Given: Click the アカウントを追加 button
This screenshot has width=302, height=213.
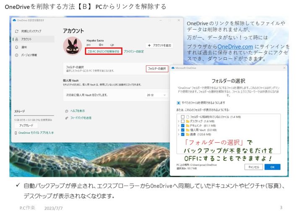Looking at the screenshot, I should pos(159,45).
